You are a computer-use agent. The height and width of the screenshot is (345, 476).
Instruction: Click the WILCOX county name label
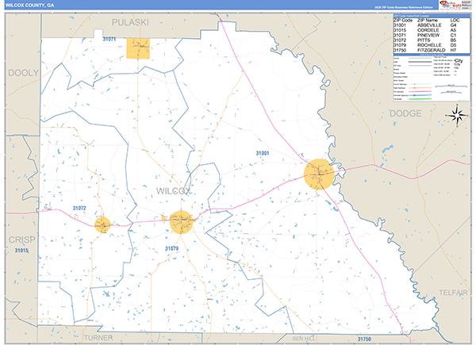173,191
